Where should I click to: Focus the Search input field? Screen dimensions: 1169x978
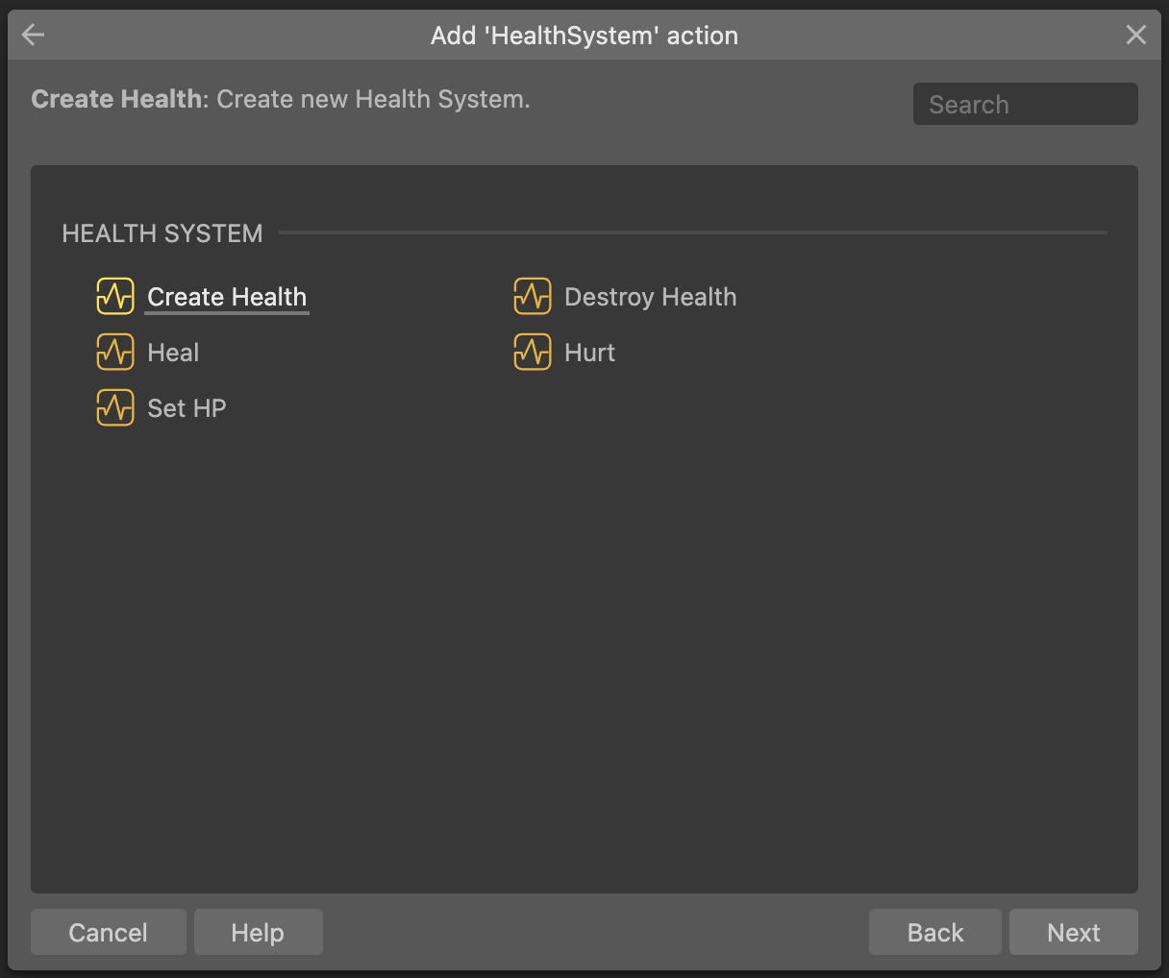click(x=1025, y=104)
